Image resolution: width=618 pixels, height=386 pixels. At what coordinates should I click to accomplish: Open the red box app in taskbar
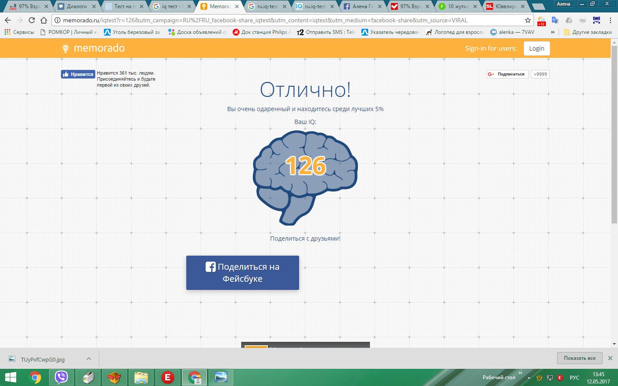pos(114,377)
